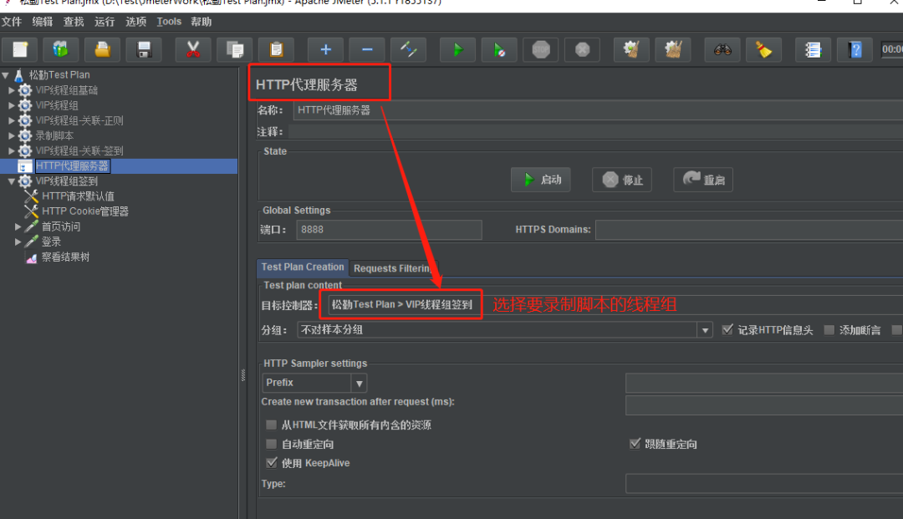The width and height of the screenshot is (903, 519).
Task: Click the Copy toolbar icon
Action: pyautogui.click(x=235, y=49)
